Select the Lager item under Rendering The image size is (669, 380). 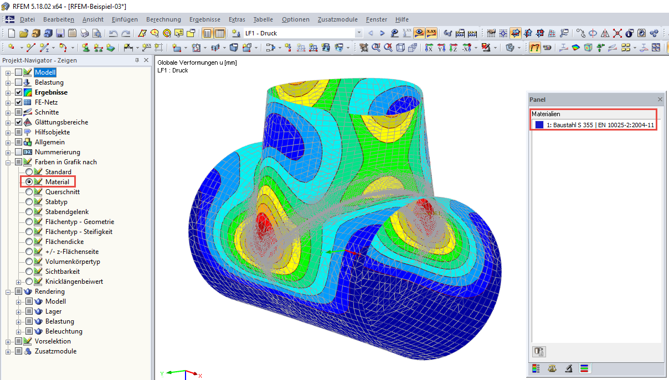click(x=54, y=311)
